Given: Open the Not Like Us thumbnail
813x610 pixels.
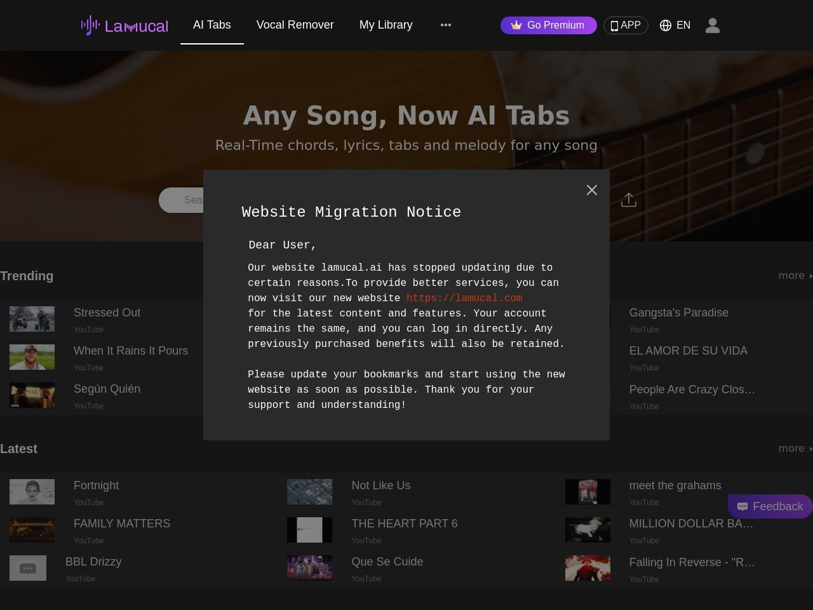Looking at the screenshot, I should [309, 492].
